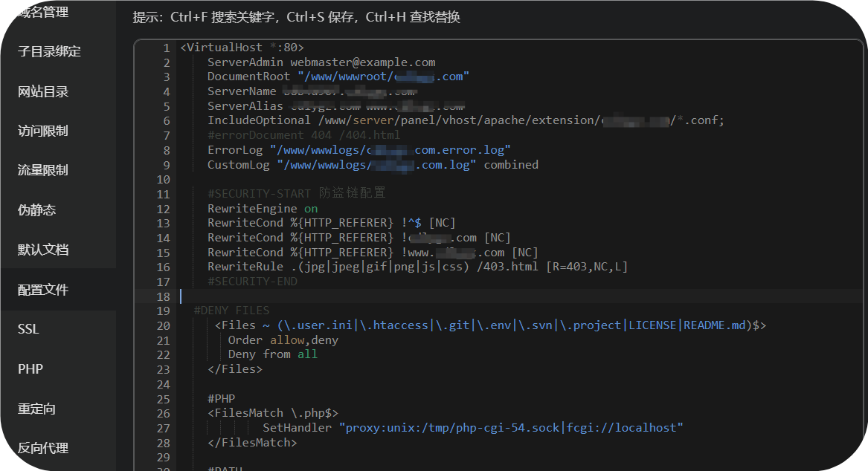Screen dimensions: 868x471
Task: Select 伪静态 rules section
Action: point(36,209)
